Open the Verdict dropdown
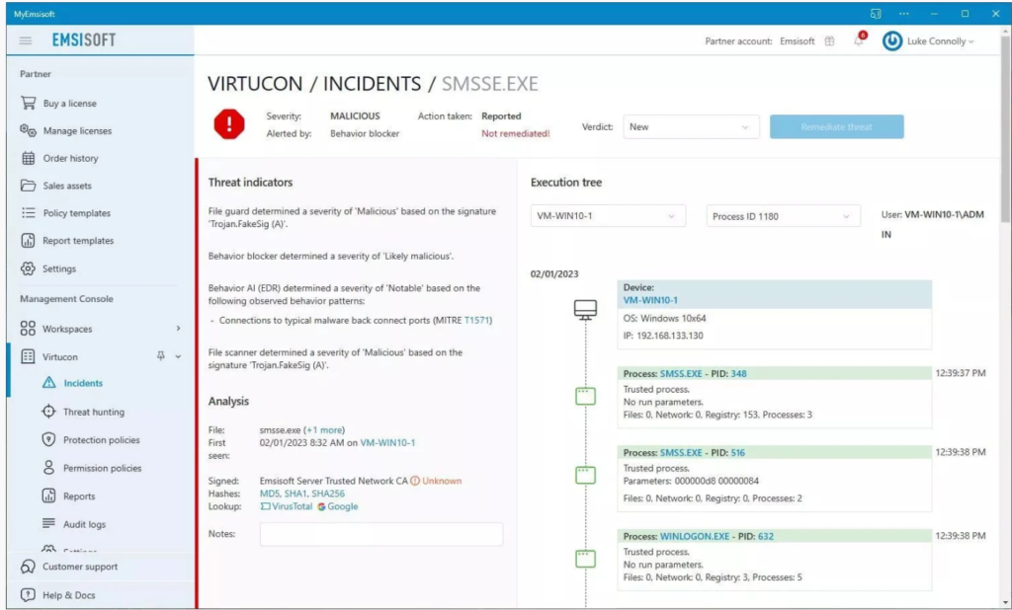Viewport: 1012px width, 610px height. (x=691, y=127)
